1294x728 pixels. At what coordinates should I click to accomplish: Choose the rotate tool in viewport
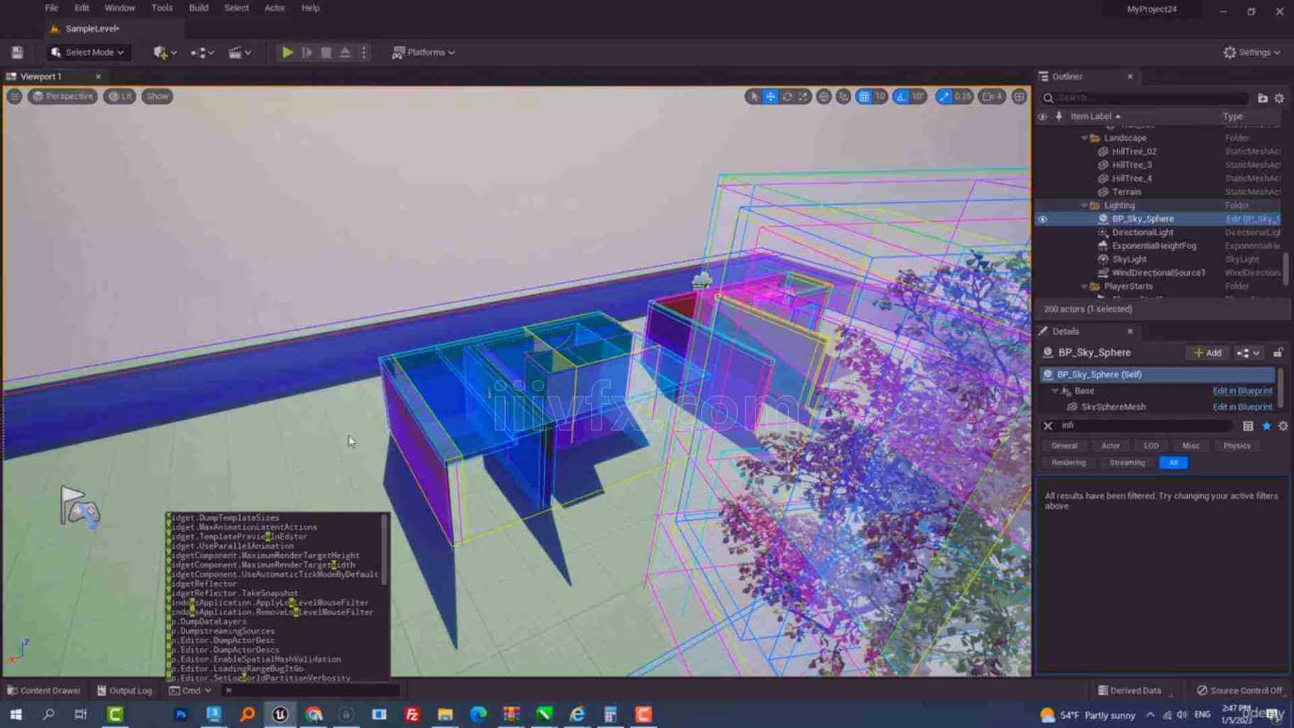787,96
